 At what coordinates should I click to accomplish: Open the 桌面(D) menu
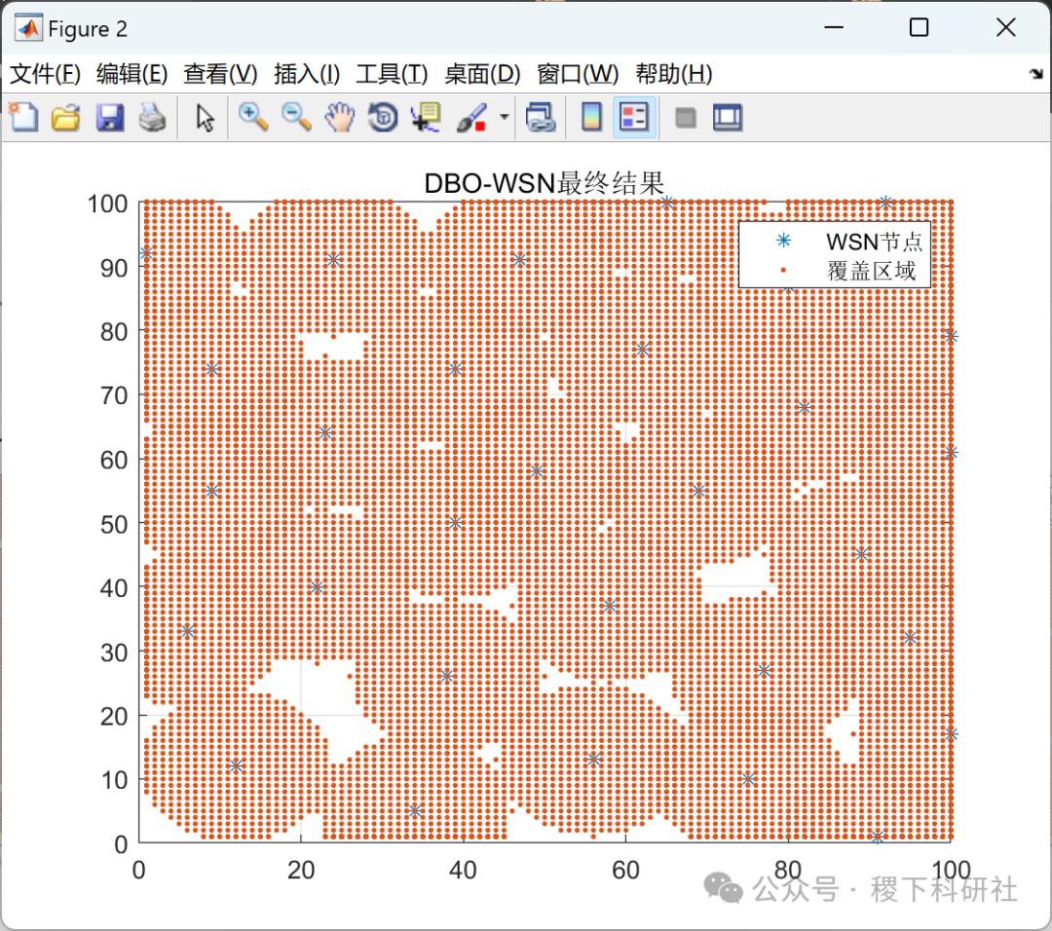pos(482,74)
